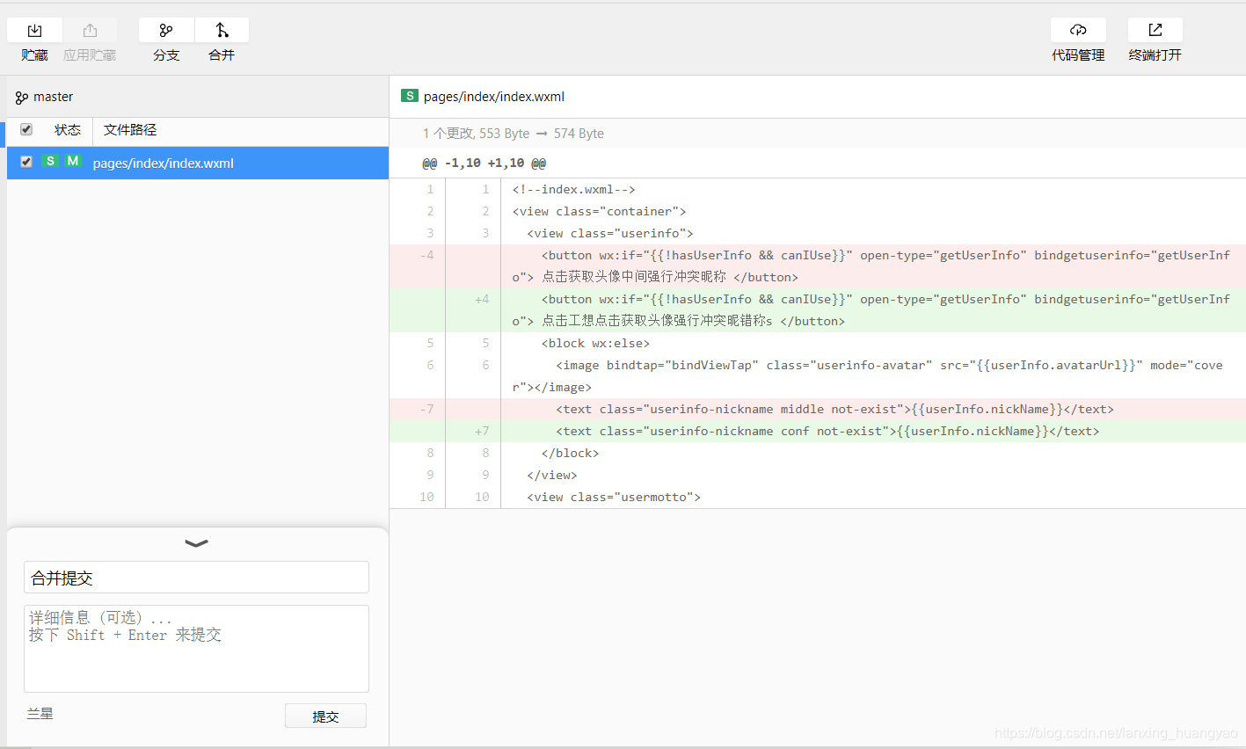Click the 代码管理 label text
The height and width of the screenshot is (749, 1246).
[x=1078, y=55]
